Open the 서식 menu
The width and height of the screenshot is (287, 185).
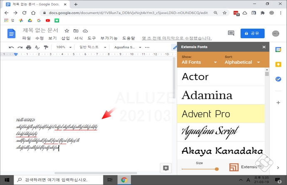[78, 38]
